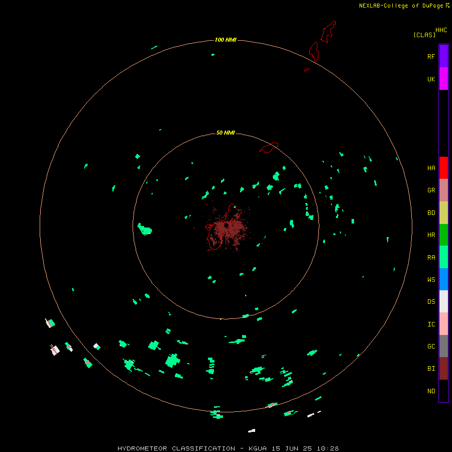Screen dimensions: 452x452
Task: Click the [CLAS] legend header
Action: click(424, 35)
